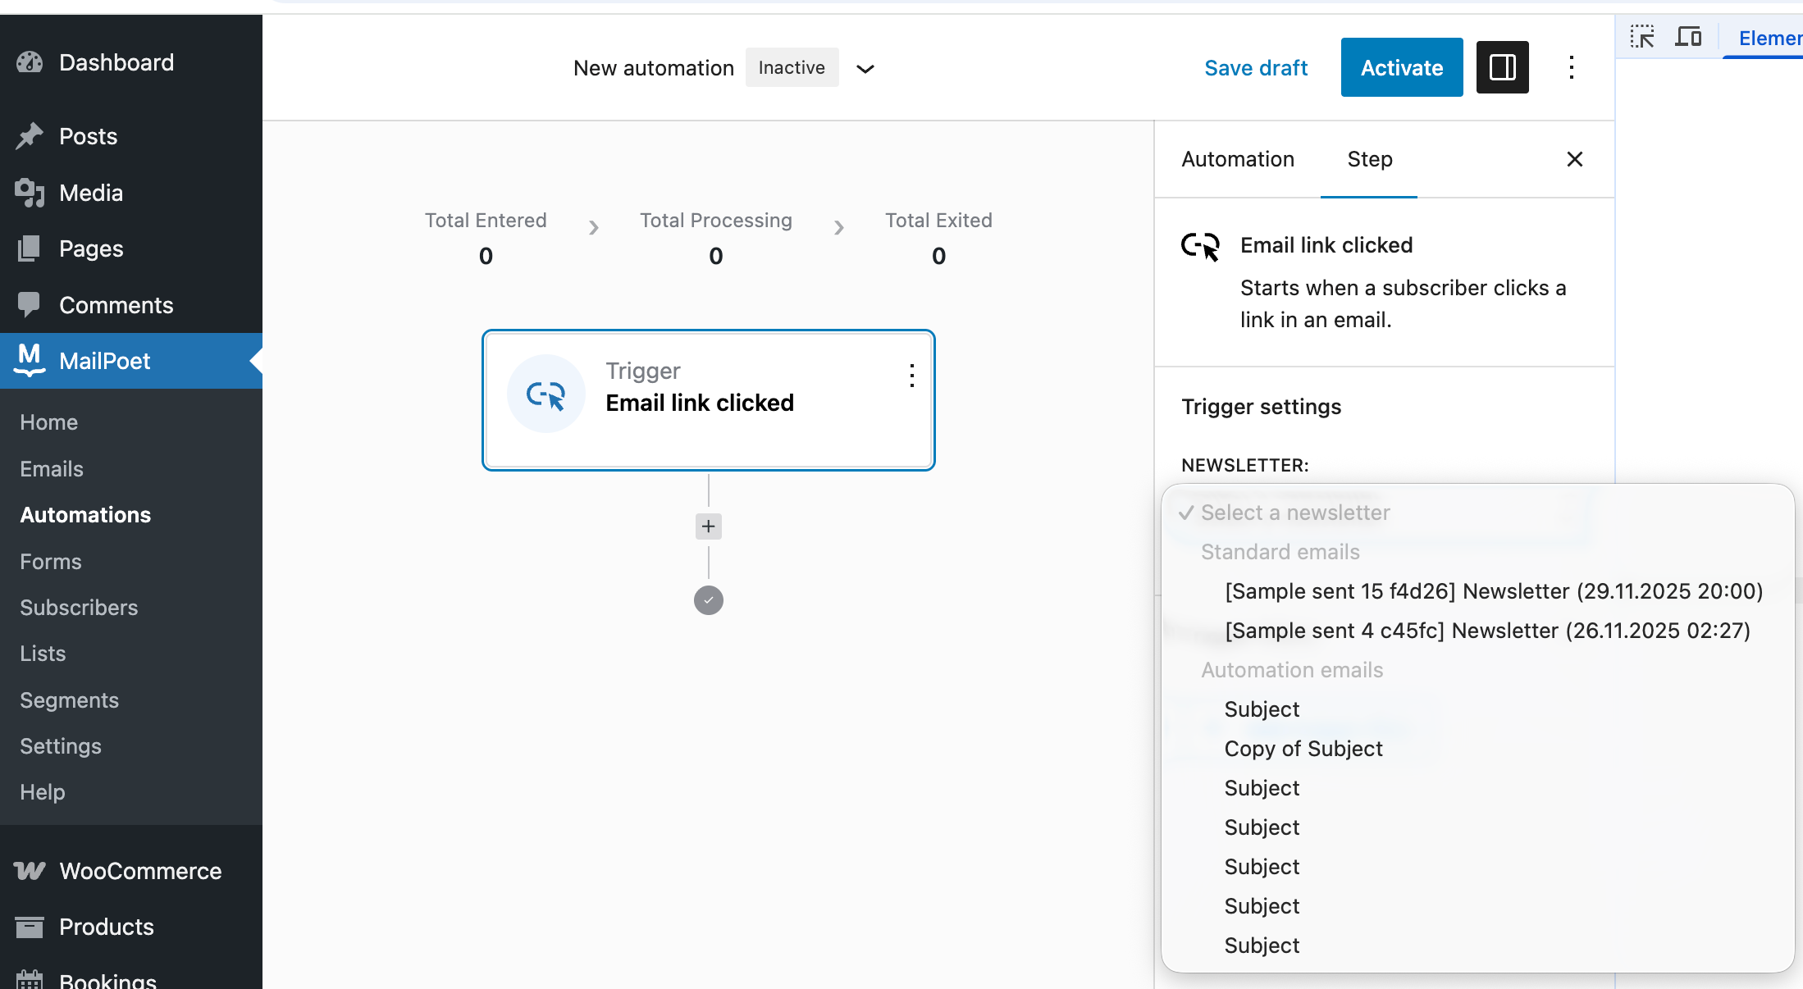Screen dimensions: 1803x989
Task: Close the Step settings sidebar
Action: coord(1575,159)
